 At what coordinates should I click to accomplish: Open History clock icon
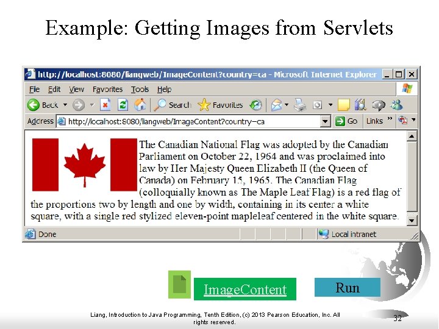click(255, 105)
